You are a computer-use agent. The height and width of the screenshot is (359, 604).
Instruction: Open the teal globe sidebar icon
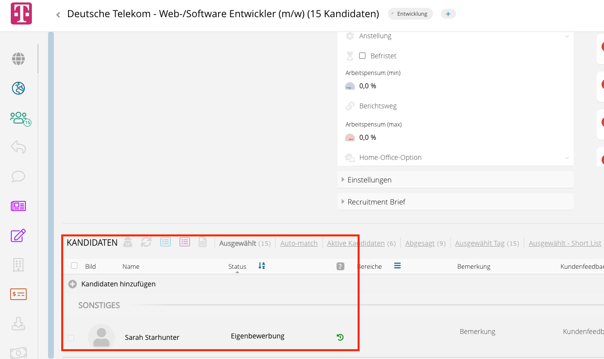pyautogui.click(x=19, y=88)
